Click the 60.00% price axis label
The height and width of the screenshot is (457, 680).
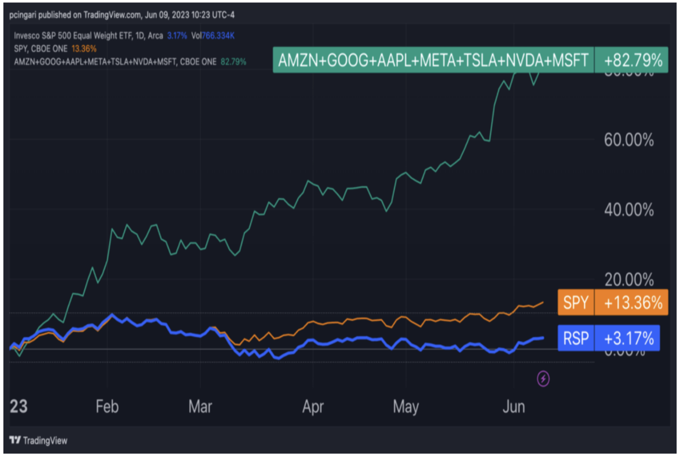point(629,140)
